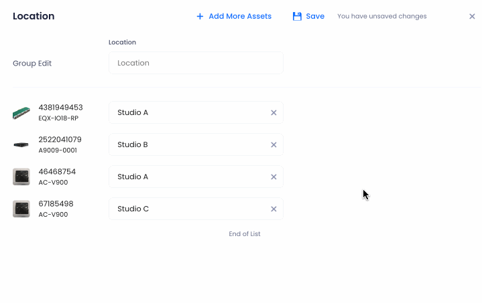Clear the Studio B location for 2522041079

point(274,144)
